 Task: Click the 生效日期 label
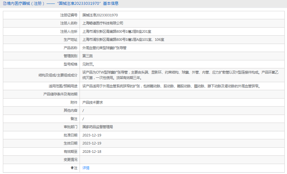pos(71,143)
